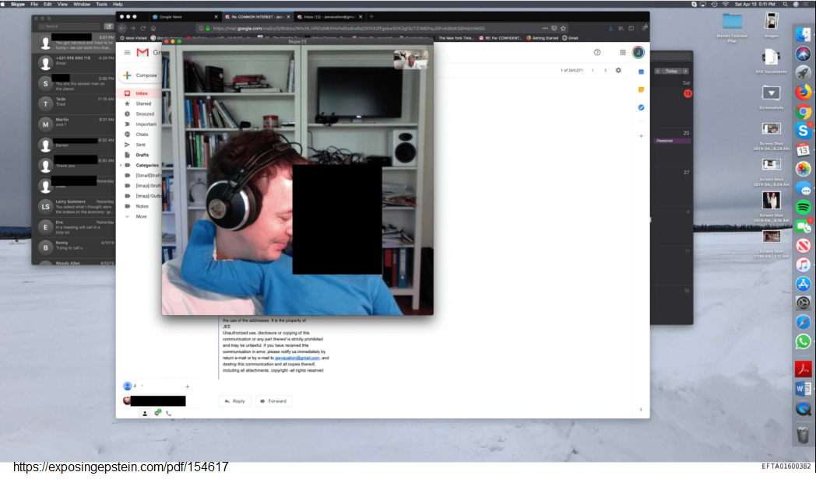Click the browser forward arrow
Screen dimensions: 816x479
[132, 29]
